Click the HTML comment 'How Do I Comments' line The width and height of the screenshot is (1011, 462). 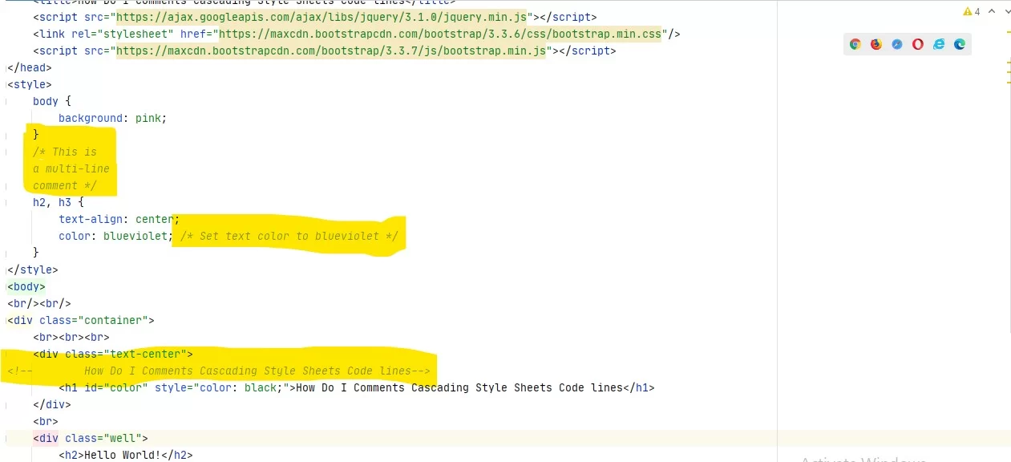pos(219,371)
